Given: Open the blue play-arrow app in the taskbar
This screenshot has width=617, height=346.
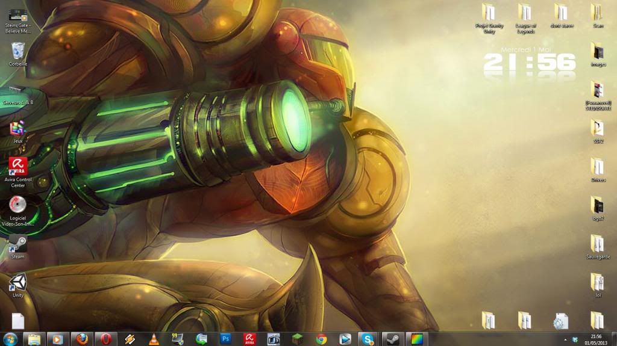Looking at the screenshot, I should [345, 339].
